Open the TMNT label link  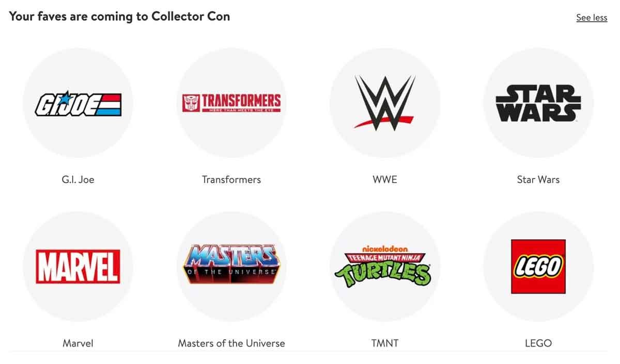[x=385, y=343]
